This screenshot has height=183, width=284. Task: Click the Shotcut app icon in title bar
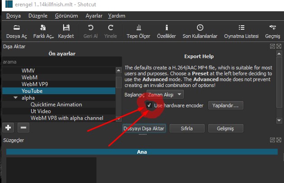point(9,4)
